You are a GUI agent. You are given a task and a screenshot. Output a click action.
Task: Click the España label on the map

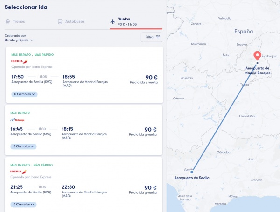tap(243, 32)
